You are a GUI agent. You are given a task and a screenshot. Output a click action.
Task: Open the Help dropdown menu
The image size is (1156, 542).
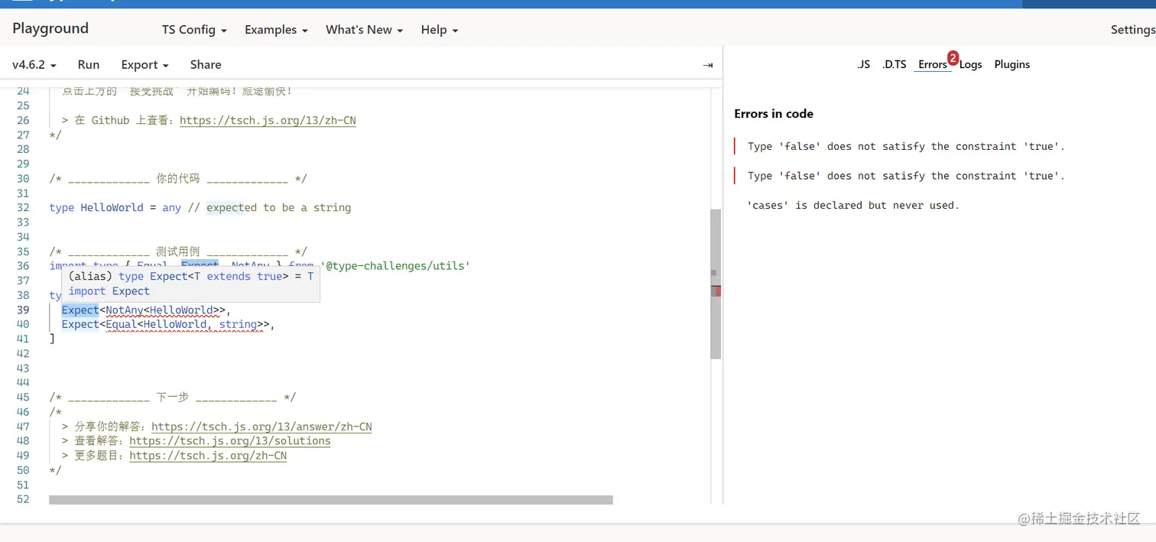coord(439,30)
